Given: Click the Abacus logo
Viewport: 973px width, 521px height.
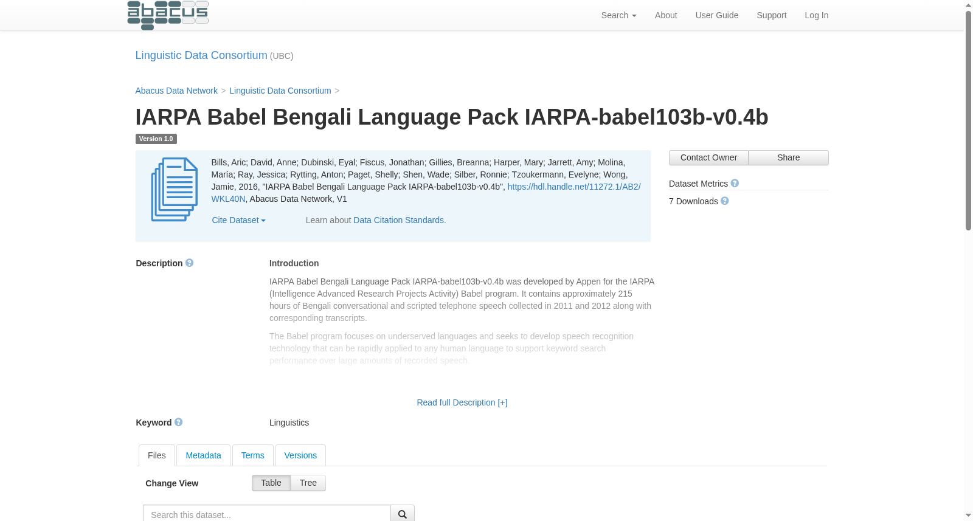Looking at the screenshot, I should (168, 15).
